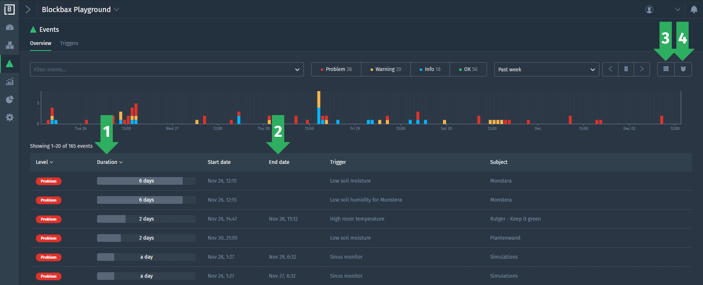Toggle the OK 50 level filter
703x285 pixels.
(x=468, y=69)
